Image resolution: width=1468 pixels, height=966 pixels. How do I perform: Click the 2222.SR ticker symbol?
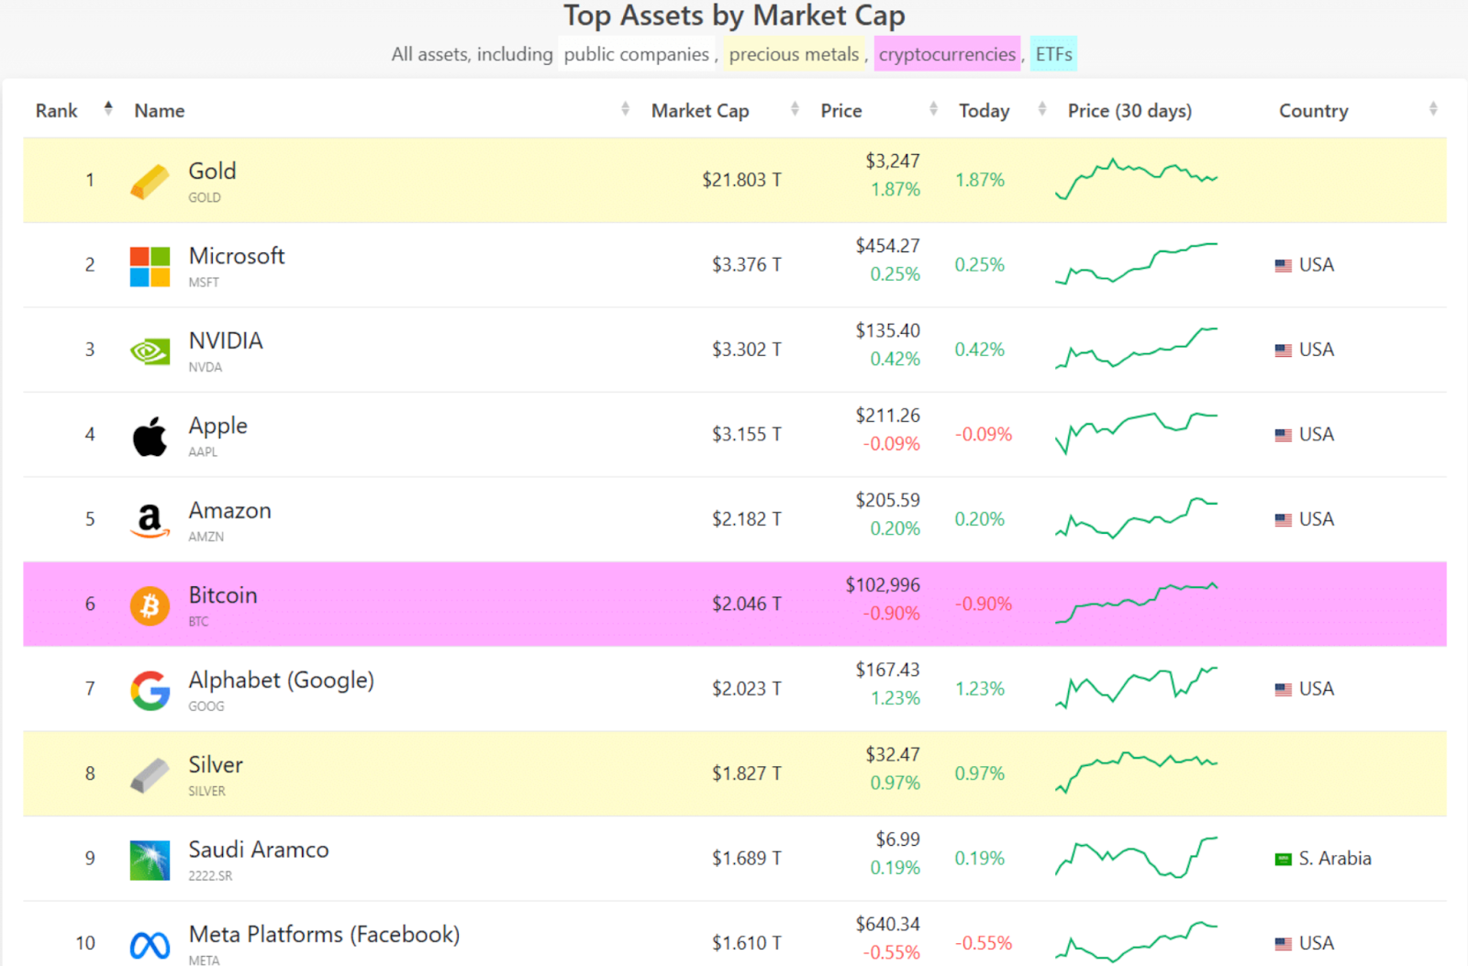pos(210,876)
